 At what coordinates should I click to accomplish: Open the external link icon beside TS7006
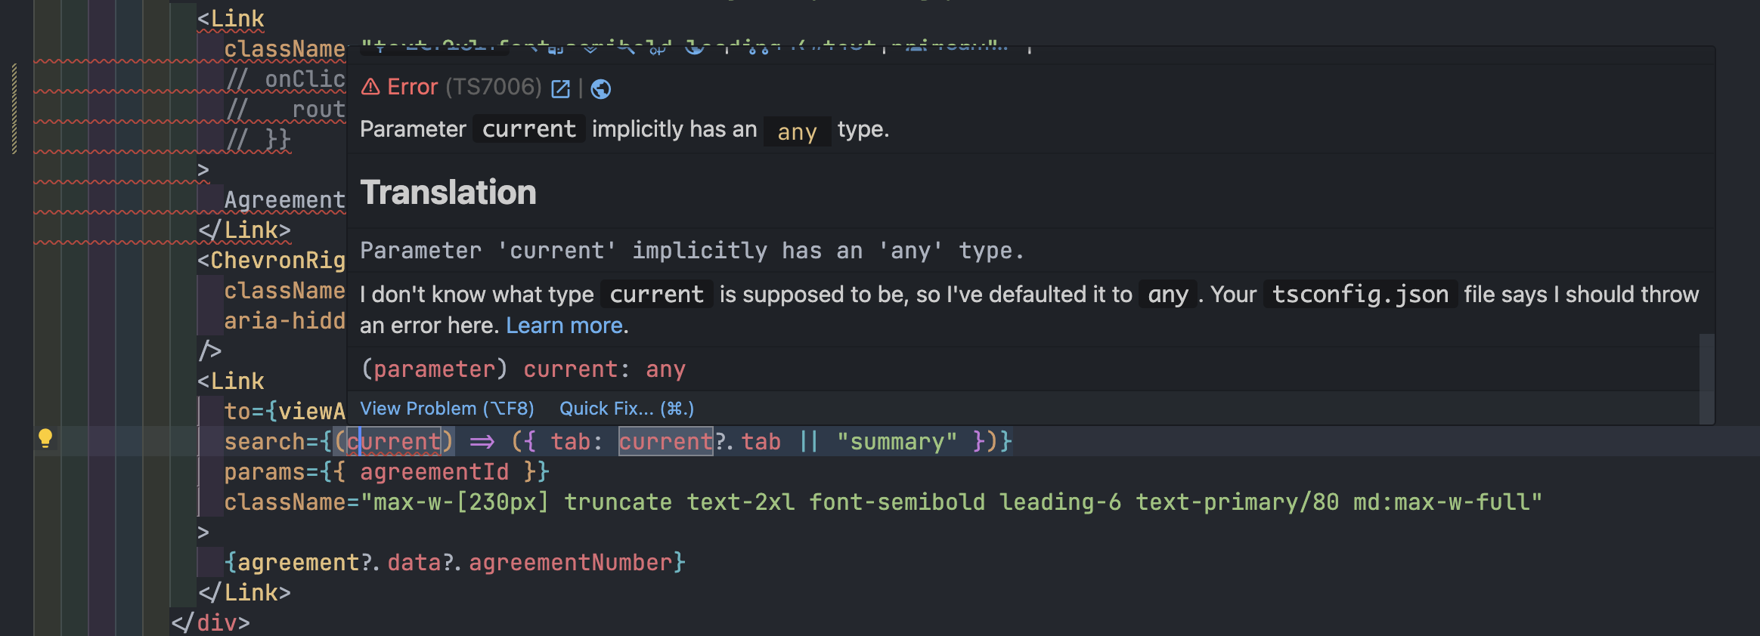point(560,89)
